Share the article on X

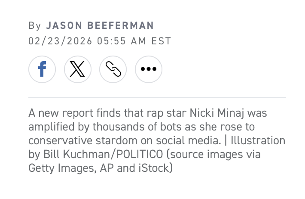(78, 69)
